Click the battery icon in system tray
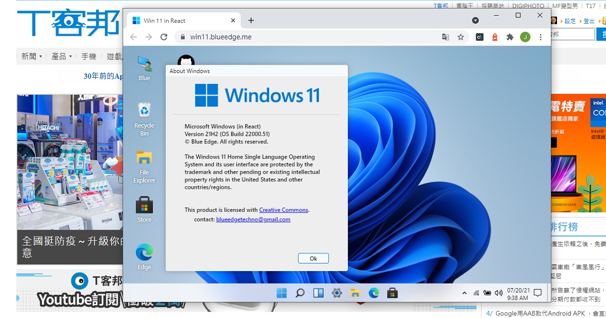This screenshot has height=318, width=606. (487, 293)
